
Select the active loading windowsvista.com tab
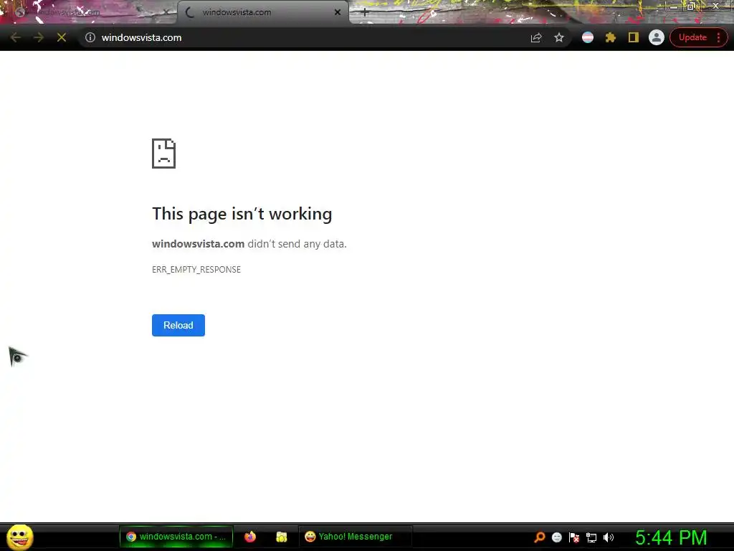click(262, 13)
